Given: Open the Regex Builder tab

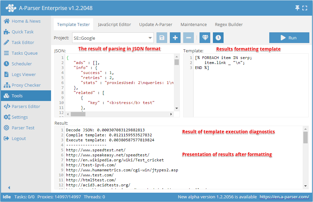Looking at the screenshot, I should tap(229, 24).
